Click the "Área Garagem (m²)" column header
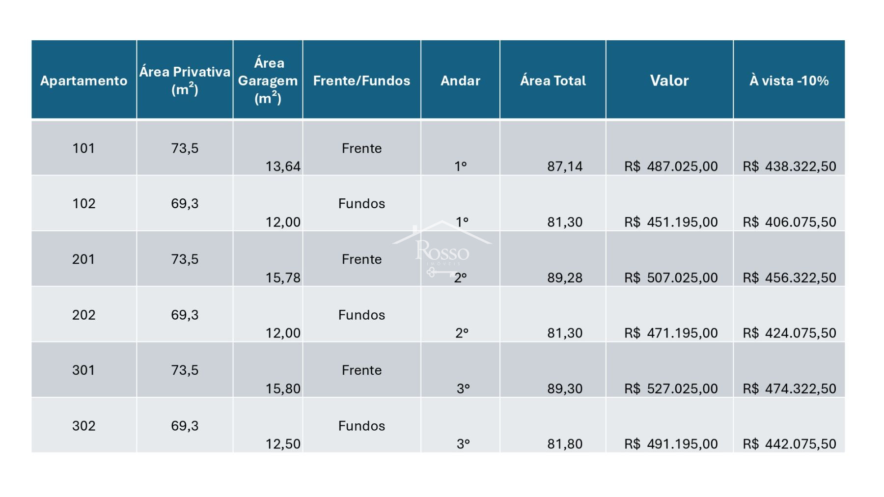Image resolution: width=884 pixels, height=497 pixels. [x=268, y=80]
